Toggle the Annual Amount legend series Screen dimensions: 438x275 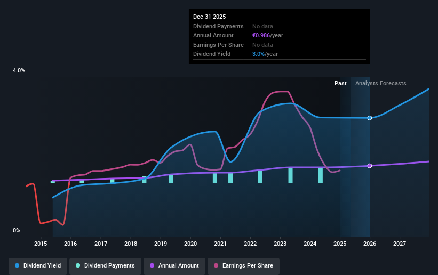coord(174,265)
